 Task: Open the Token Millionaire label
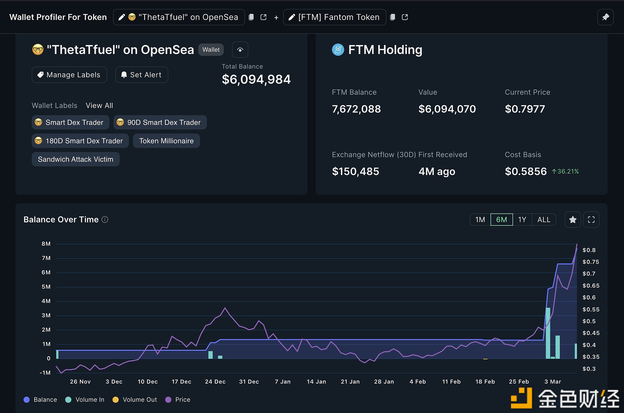pos(166,141)
